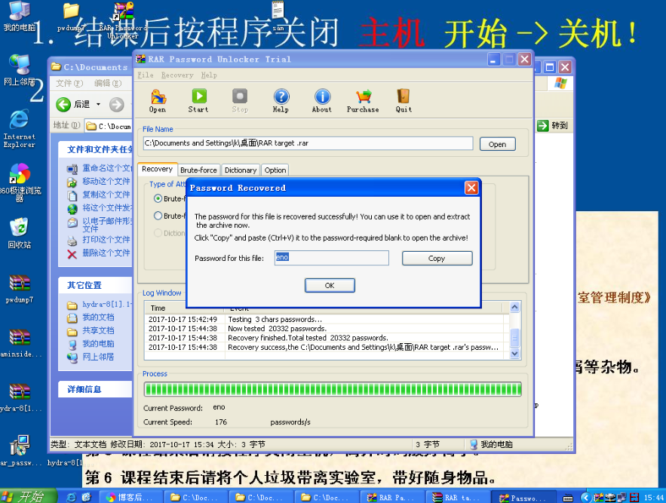Viewport: 666px width, 503px height.
Task: Open the Recycle Bin desktop icon
Action: coord(20,233)
